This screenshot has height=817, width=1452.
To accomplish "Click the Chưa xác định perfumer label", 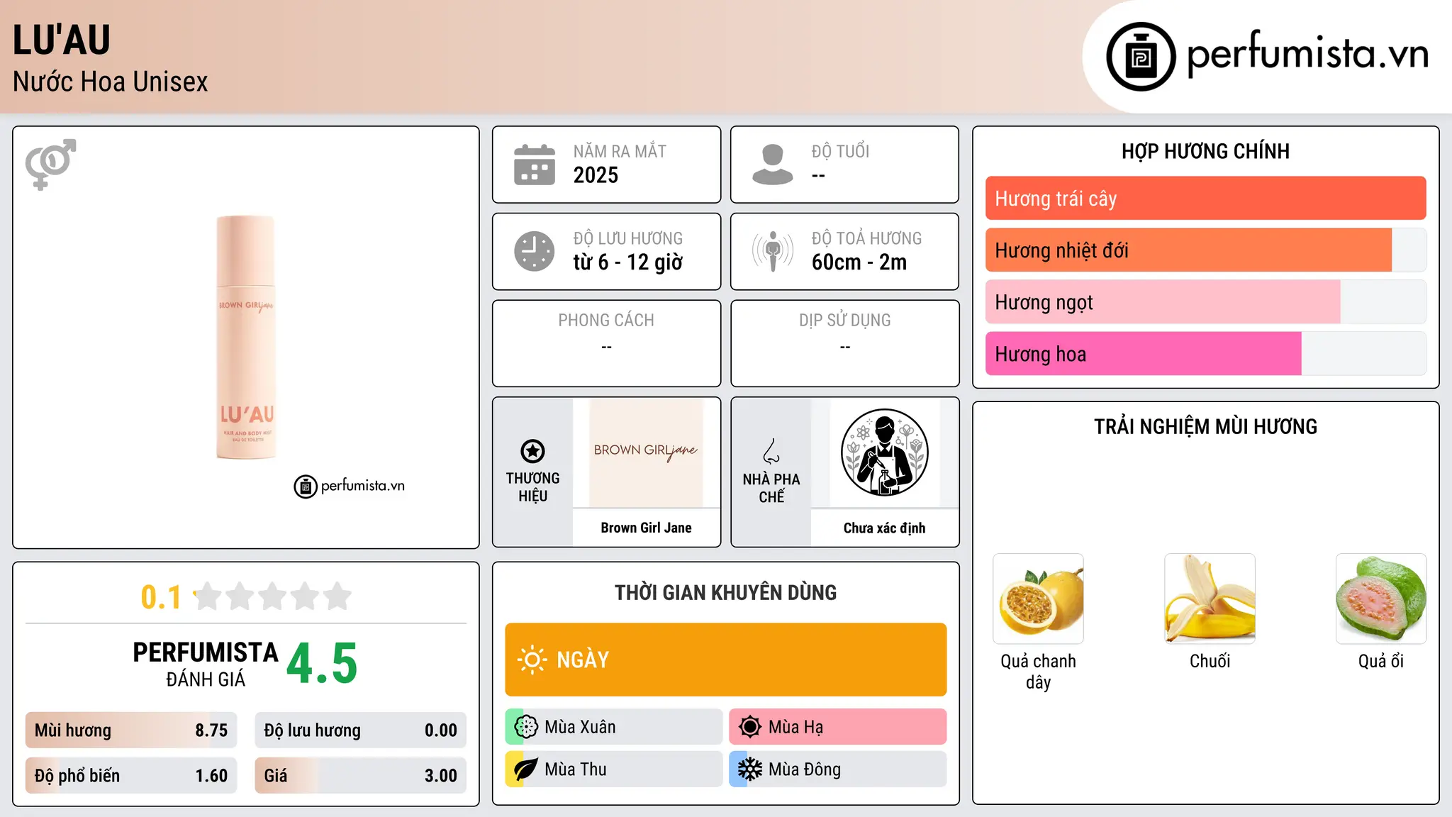I will tap(884, 528).
